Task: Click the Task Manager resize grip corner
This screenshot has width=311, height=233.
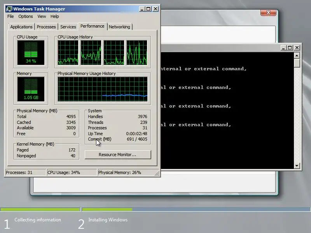Action: point(157,174)
